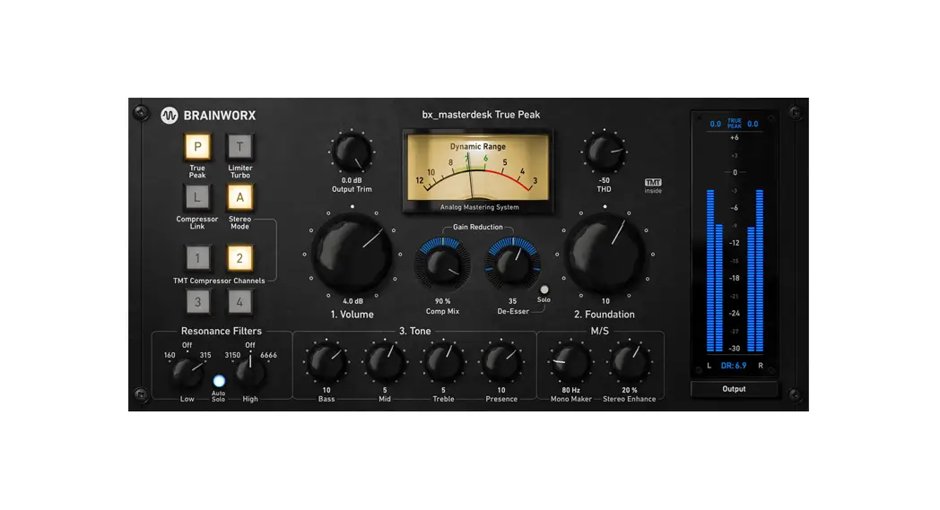The height and width of the screenshot is (510, 940).
Task: Click the right True Peak 0.0 value
Action: click(x=753, y=124)
